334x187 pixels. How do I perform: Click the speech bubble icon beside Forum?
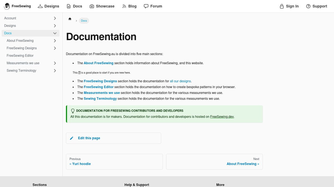click(x=146, y=6)
